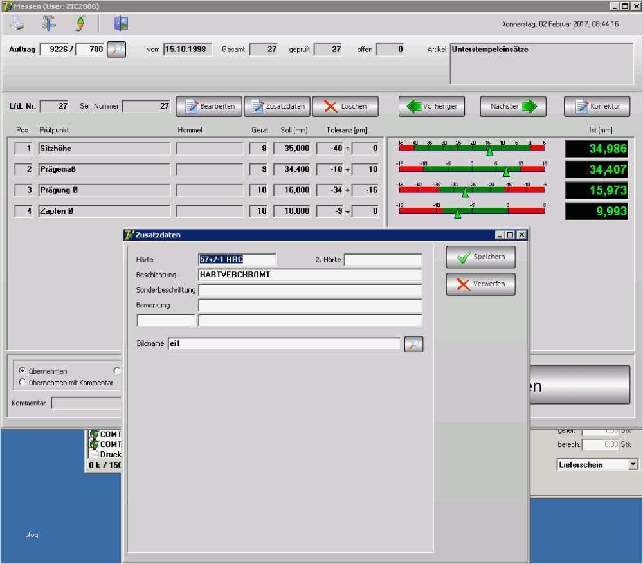
Task: Click the measured value 34,986
Action: 597,149
